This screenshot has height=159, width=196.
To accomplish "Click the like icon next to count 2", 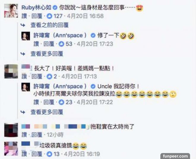I will [x=49, y=76].
